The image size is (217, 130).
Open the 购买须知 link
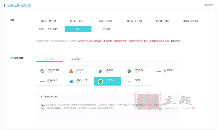pyautogui.click(x=209, y=5)
